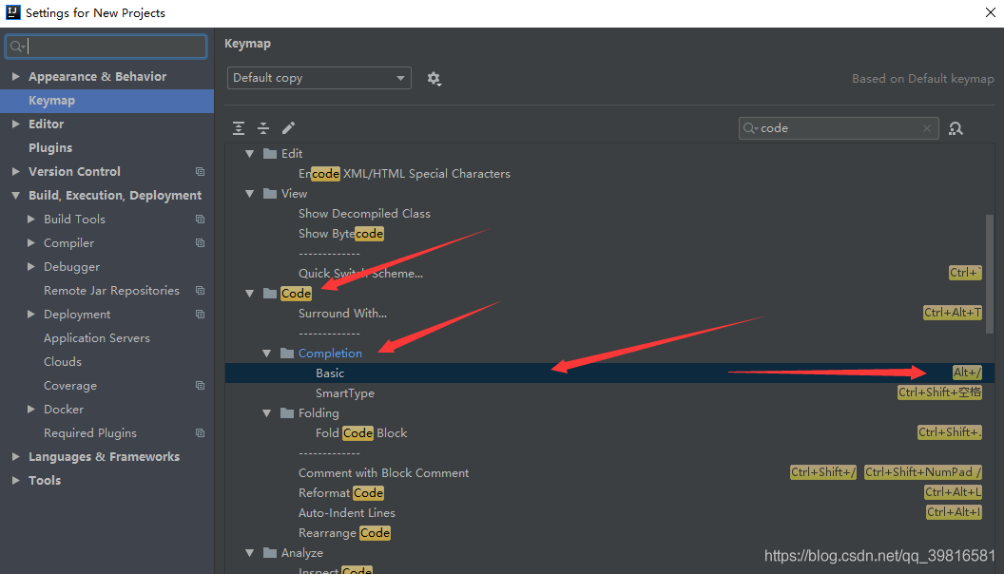Open Application Servers settings
Screen dimensions: 1004x574
tap(97, 338)
